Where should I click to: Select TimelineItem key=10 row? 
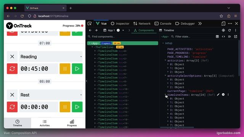[x=123, y=89]
